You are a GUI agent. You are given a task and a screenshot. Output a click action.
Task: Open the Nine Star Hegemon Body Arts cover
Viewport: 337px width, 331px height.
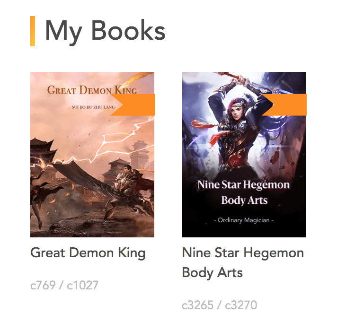pyautogui.click(x=244, y=155)
